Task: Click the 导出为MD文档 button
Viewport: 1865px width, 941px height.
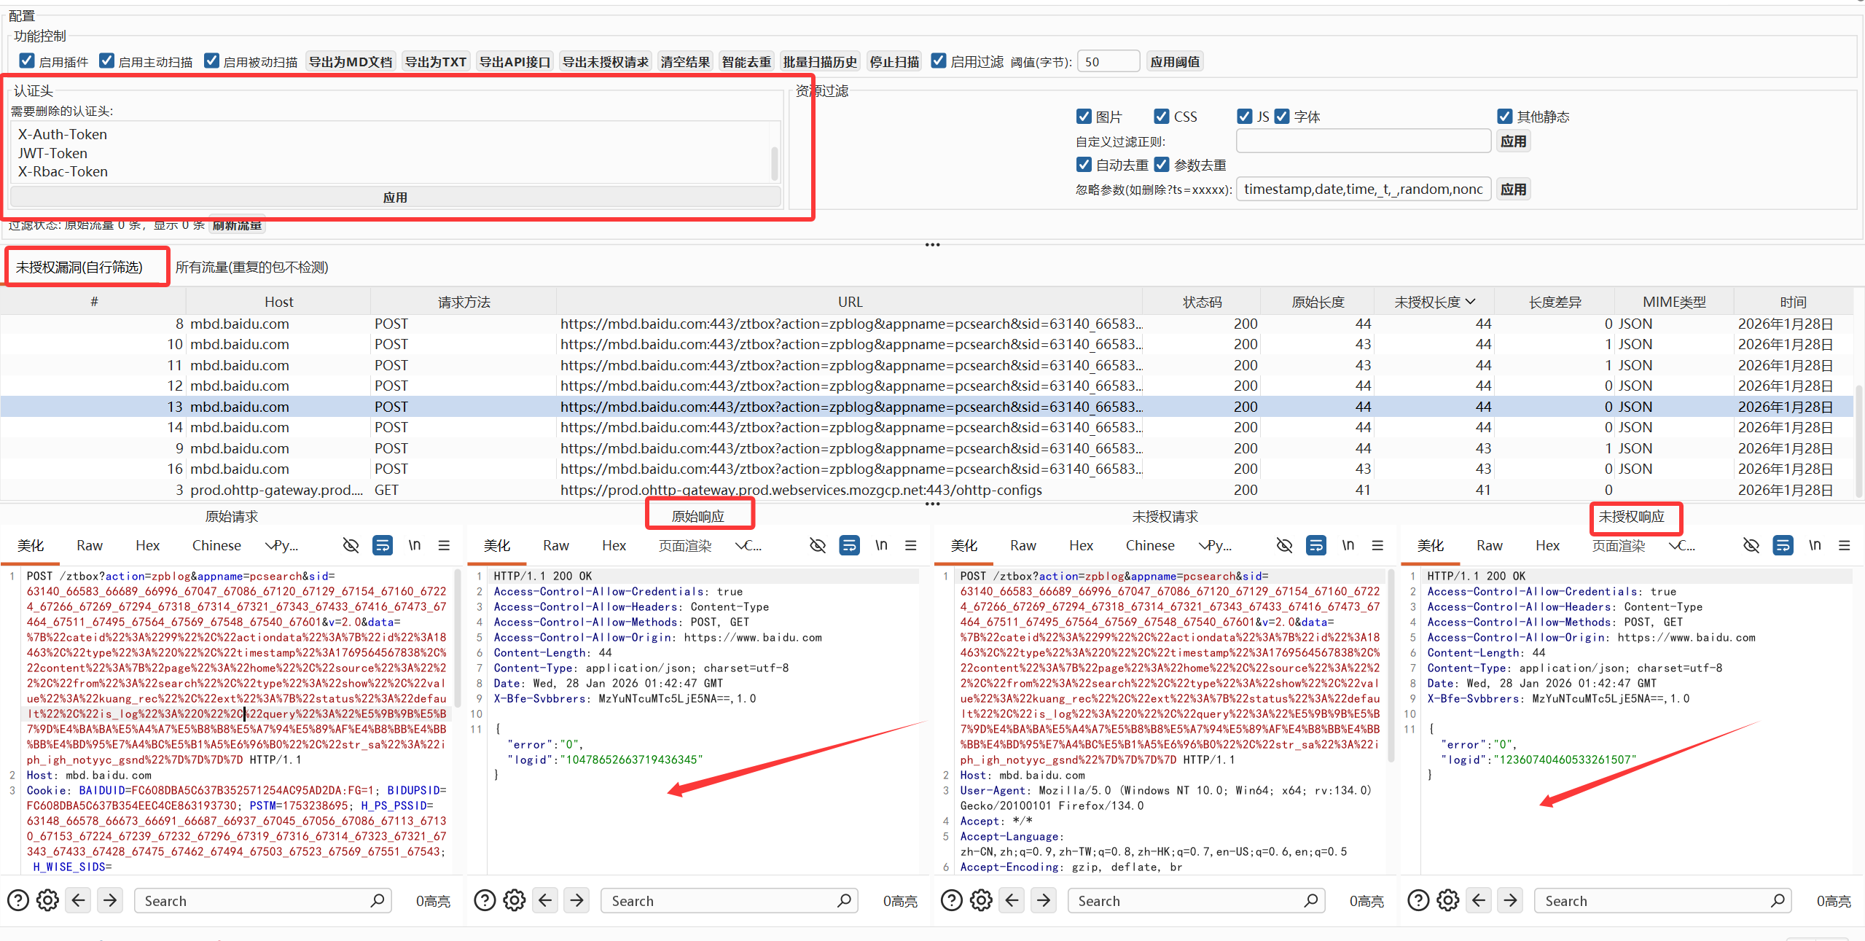Action: [350, 62]
